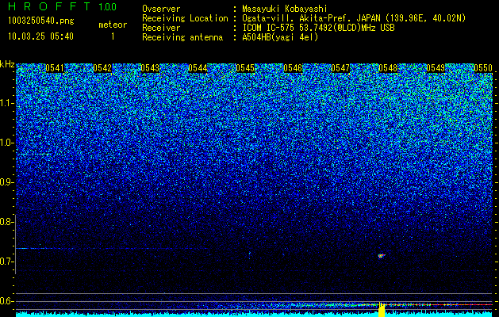Click the Ovserver label
The width and height of the screenshot is (499, 317).
pyautogui.click(x=161, y=9)
